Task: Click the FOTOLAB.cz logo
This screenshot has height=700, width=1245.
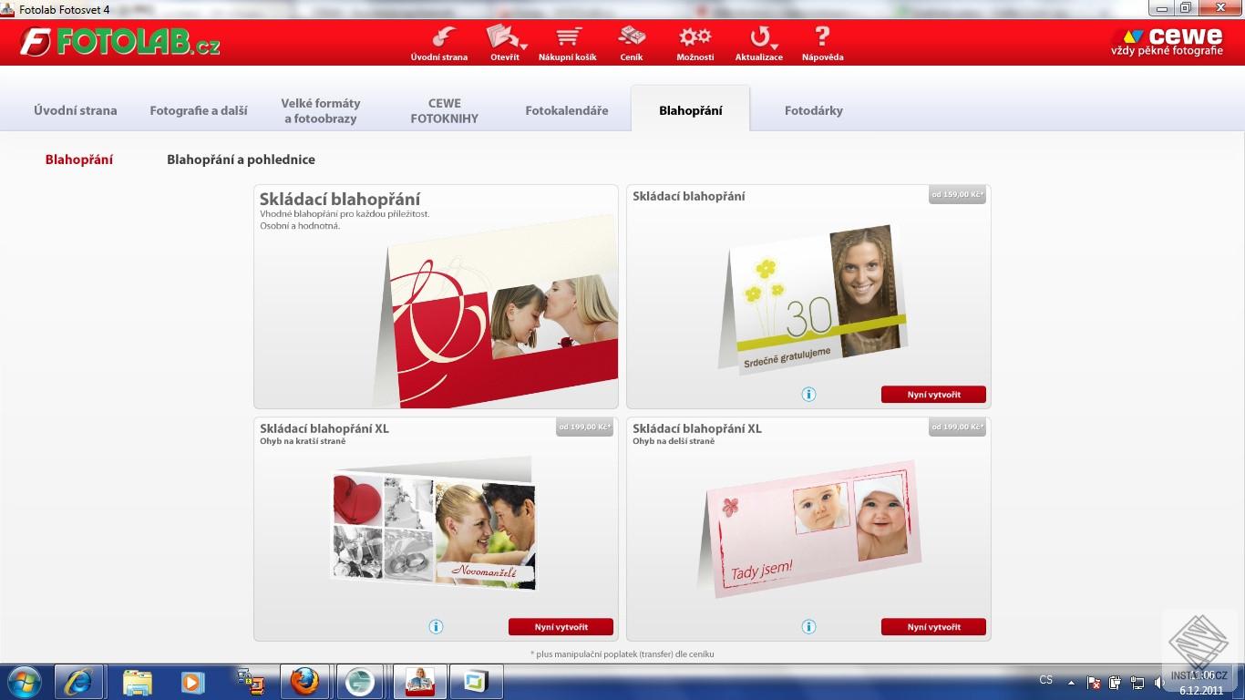Action: tap(118, 41)
